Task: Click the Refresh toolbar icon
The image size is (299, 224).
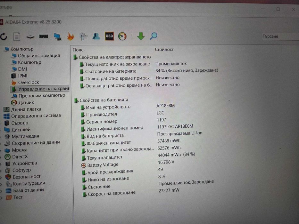Action: click(x=4, y=36)
